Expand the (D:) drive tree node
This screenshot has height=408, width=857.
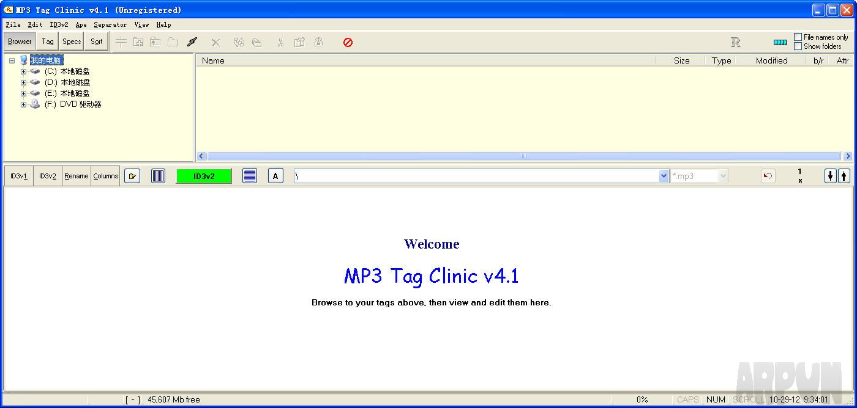23,82
